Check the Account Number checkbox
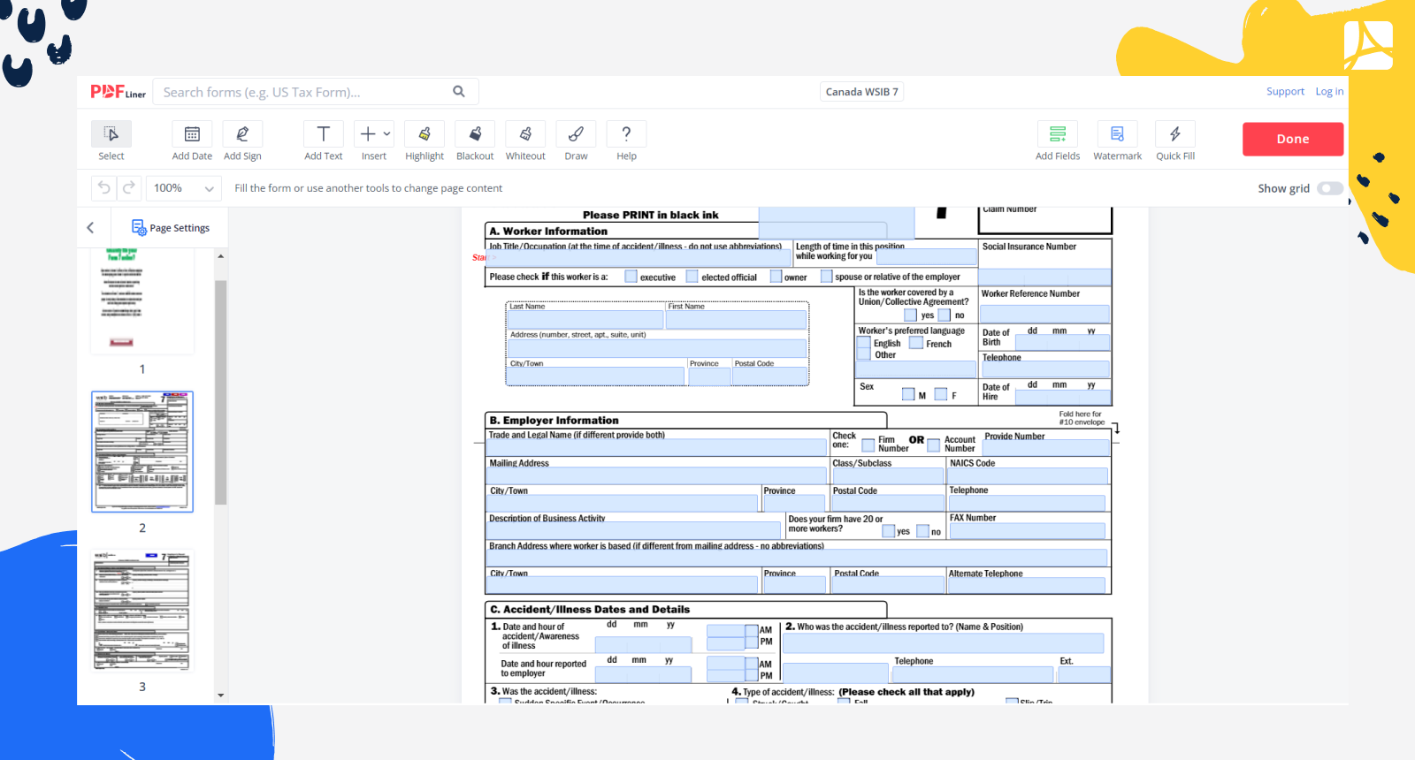1415x760 pixels. (934, 445)
